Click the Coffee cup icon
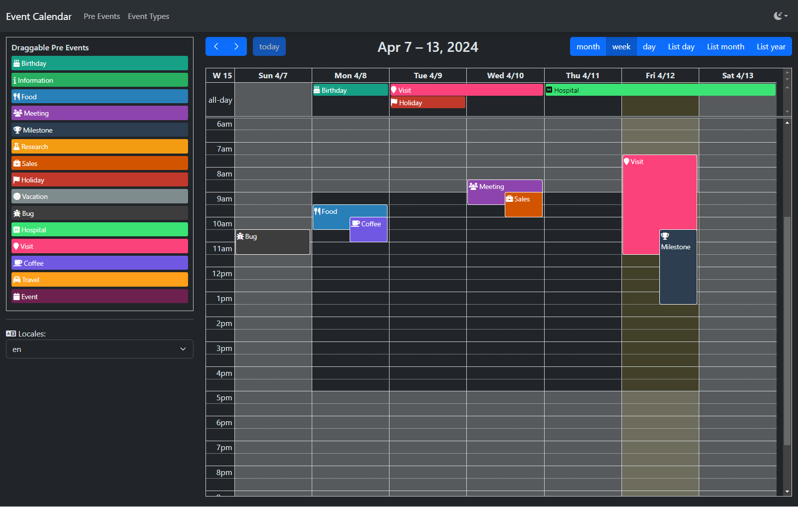Image resolution: width=798 pixels, height=507 pixels. pyautogui.click(x=17, y=263)
